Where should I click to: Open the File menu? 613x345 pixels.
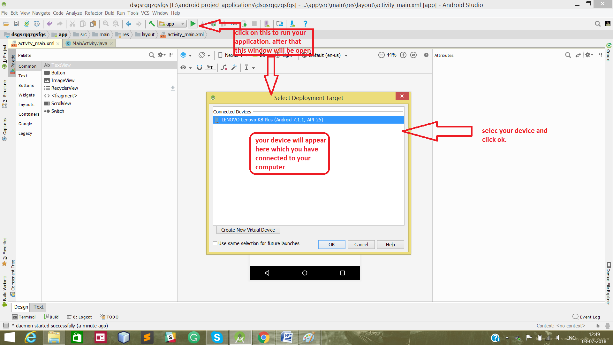point(4,13)
